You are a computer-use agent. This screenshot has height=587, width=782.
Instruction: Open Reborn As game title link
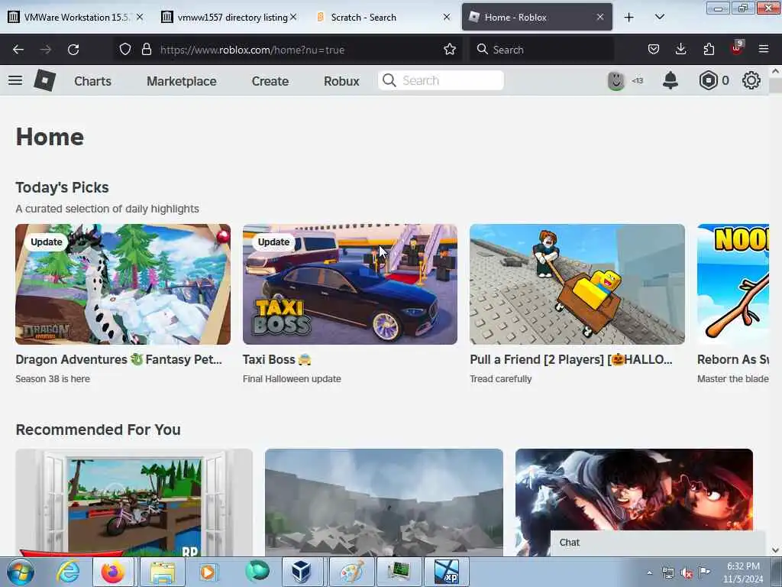click(732, 359)
